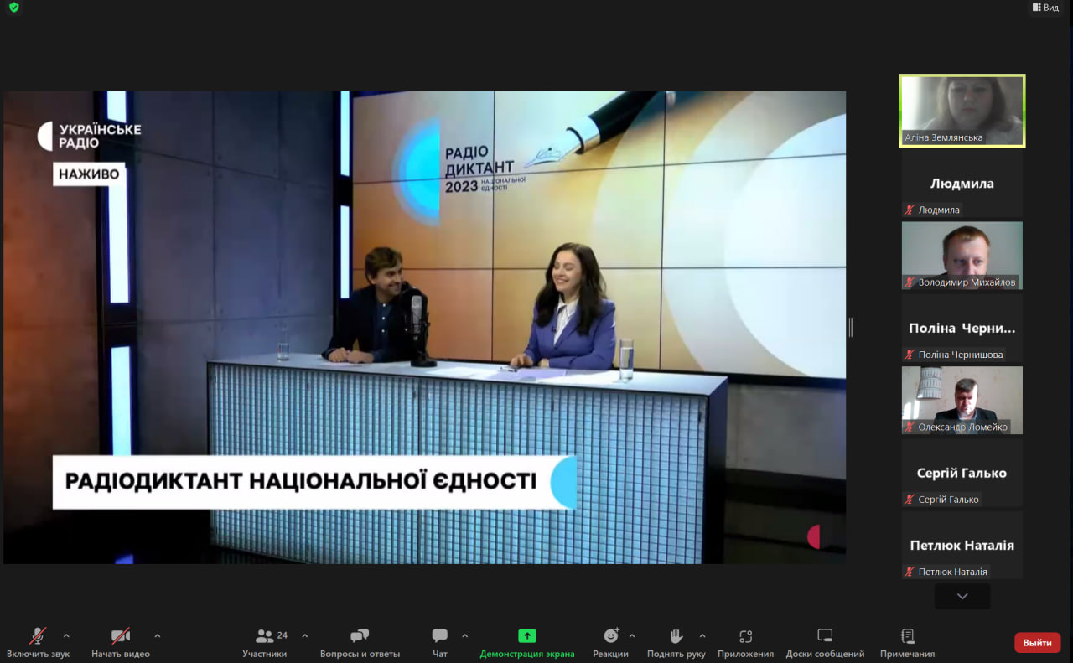Select Сергій Галько participant tile
1073x663 pixels.
pyautogui.click(x=962, y=473)
